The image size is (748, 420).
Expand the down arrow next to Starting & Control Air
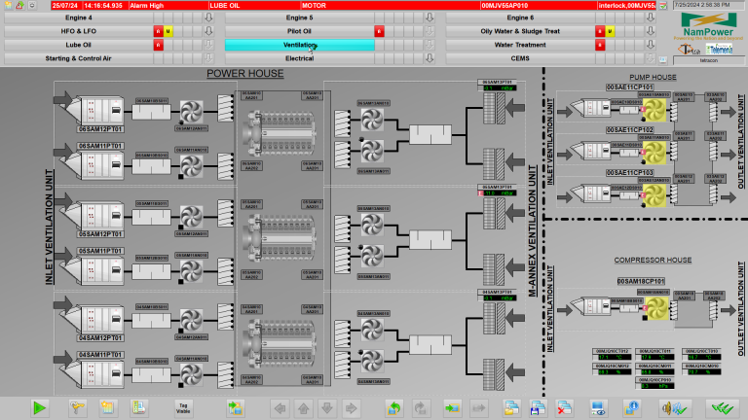point(207,58)
